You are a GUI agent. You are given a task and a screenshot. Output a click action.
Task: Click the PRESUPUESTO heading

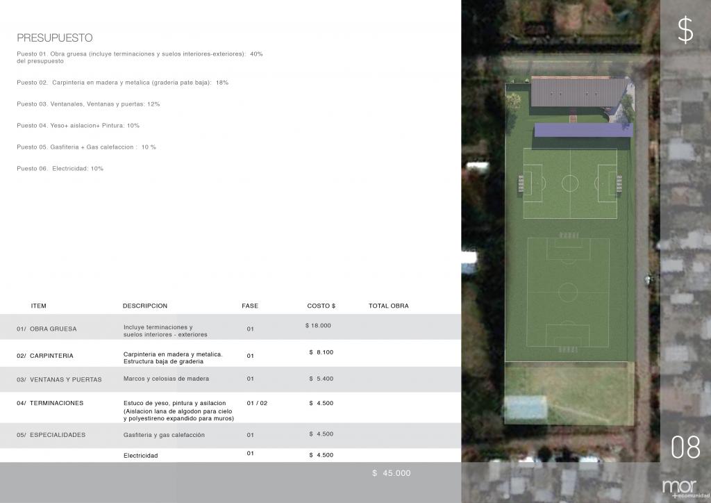[x=55, y=38]
